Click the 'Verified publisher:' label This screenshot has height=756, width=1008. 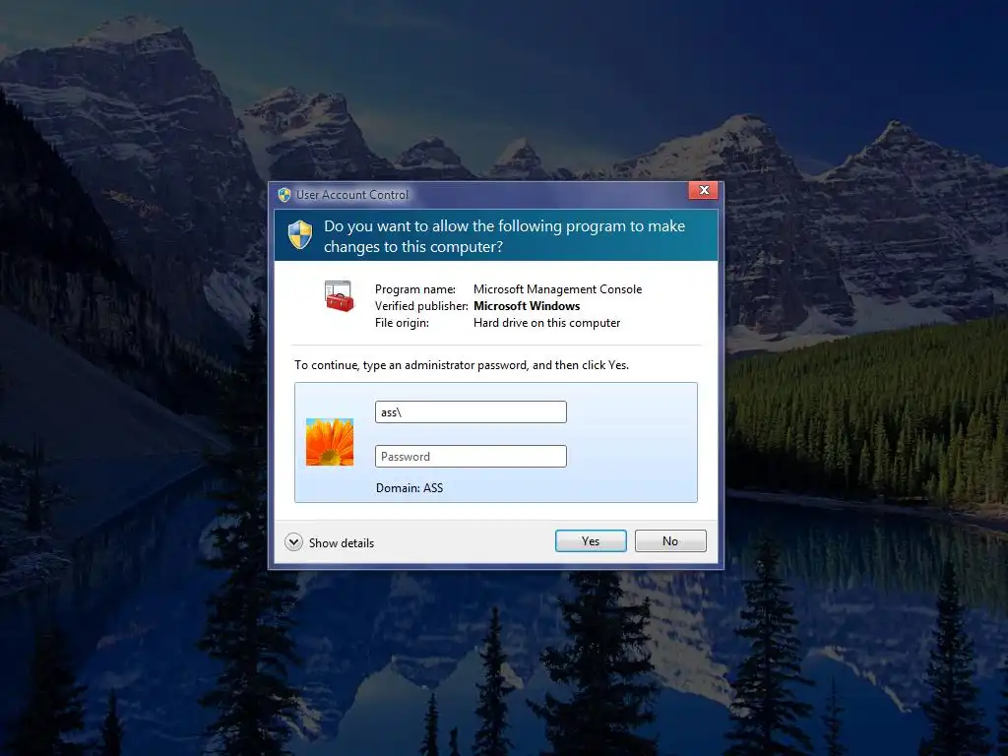(421, 306)
